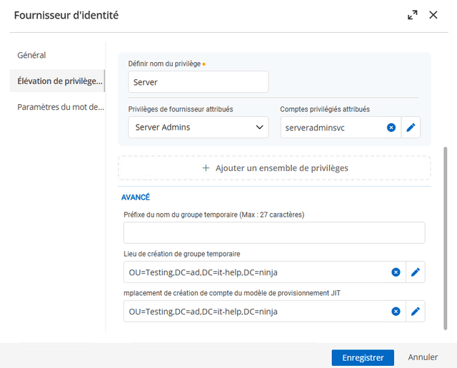Edit the Comptes privilégiés attribués entry

411,128
